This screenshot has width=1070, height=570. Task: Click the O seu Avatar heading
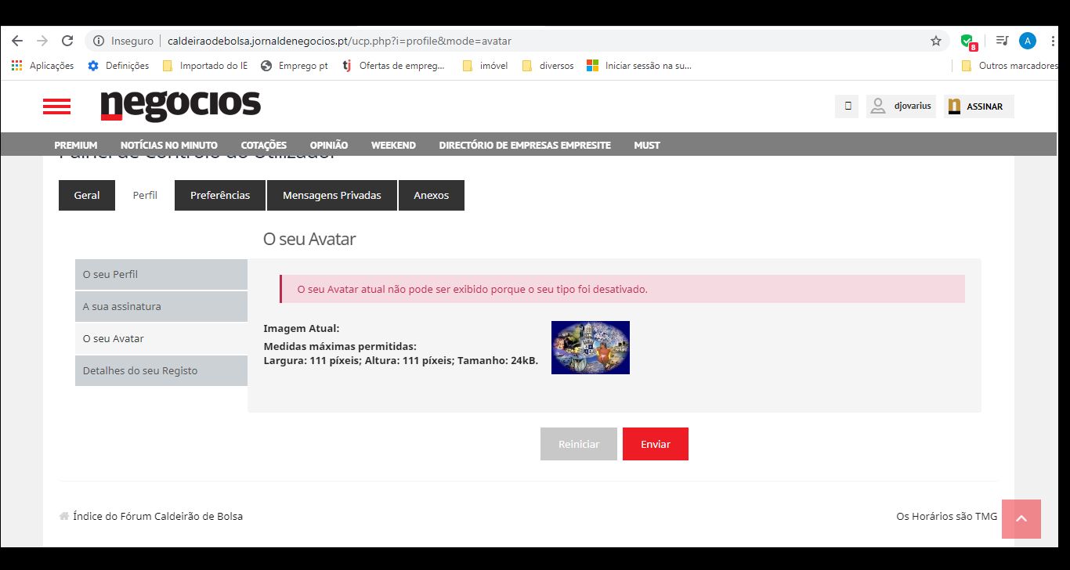tap(309, 240)
